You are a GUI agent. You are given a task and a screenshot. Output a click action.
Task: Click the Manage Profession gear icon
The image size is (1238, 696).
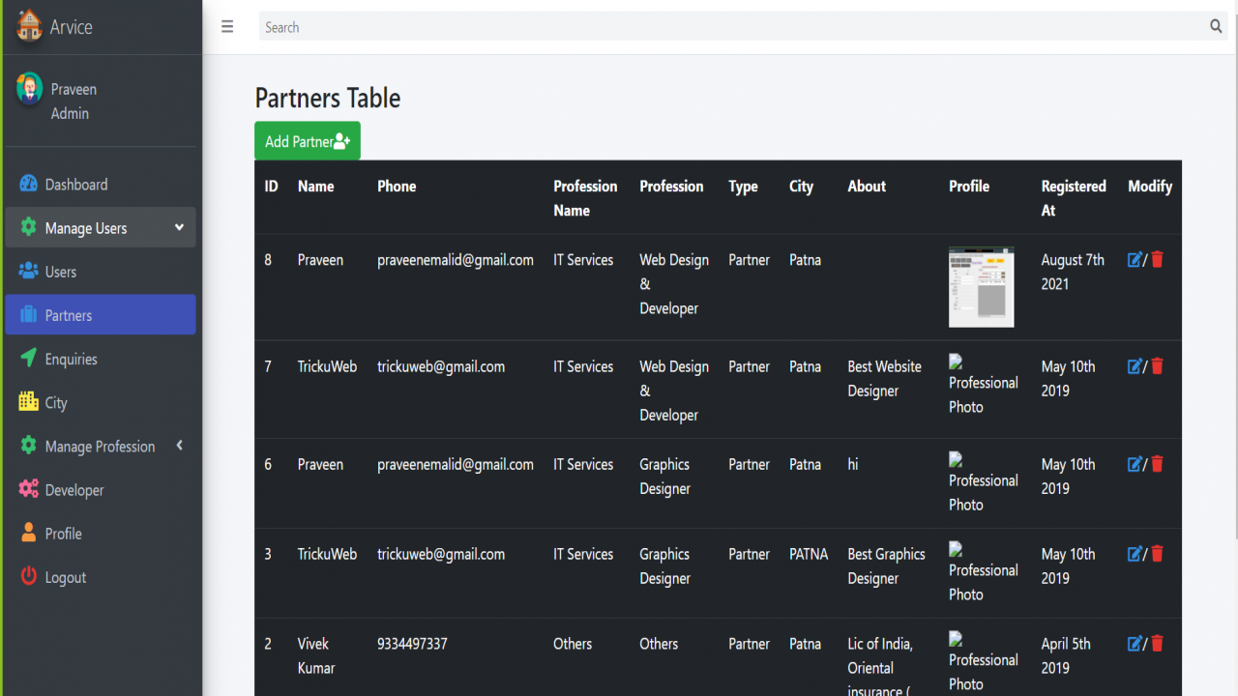click(x=28, y=446)
